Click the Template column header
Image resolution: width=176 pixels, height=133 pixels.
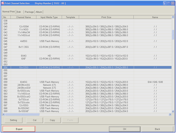pos(70,17)
